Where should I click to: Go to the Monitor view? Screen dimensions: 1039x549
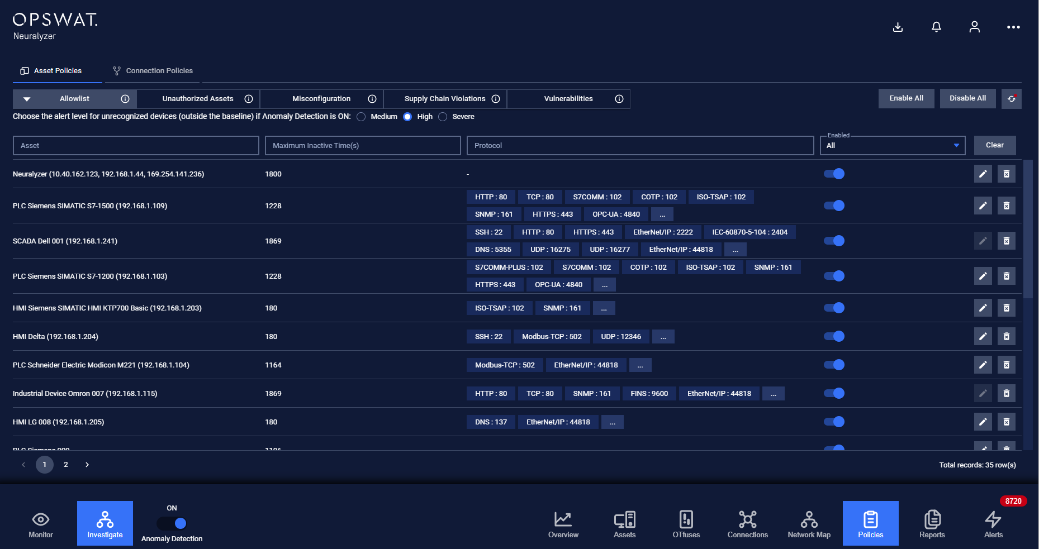tap(41, 524)
